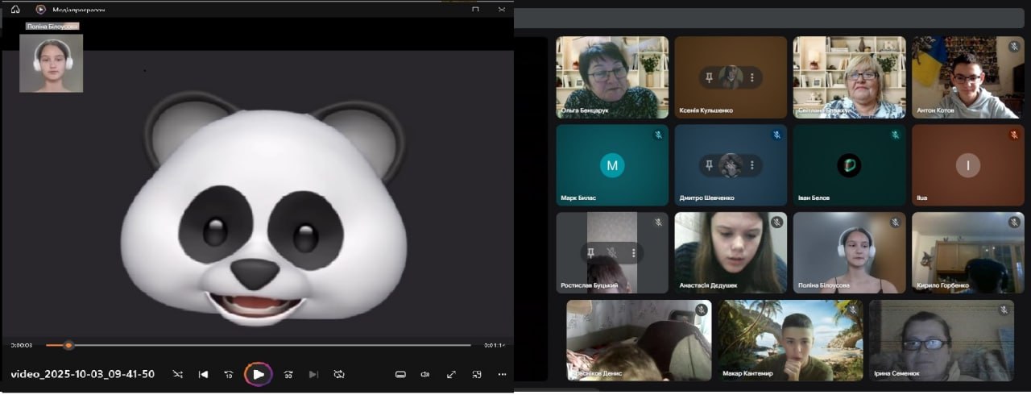1031x395 pixels.
Task: Pin Ростислав Буцький's tile
Action: pos(590,253)
